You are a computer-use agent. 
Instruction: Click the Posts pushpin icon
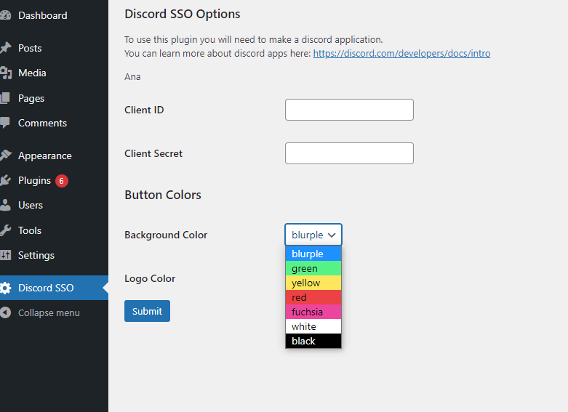pos(5,48)
